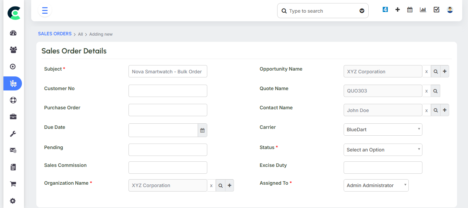Remove QUO303 quote using the x button

pos(426,90)
